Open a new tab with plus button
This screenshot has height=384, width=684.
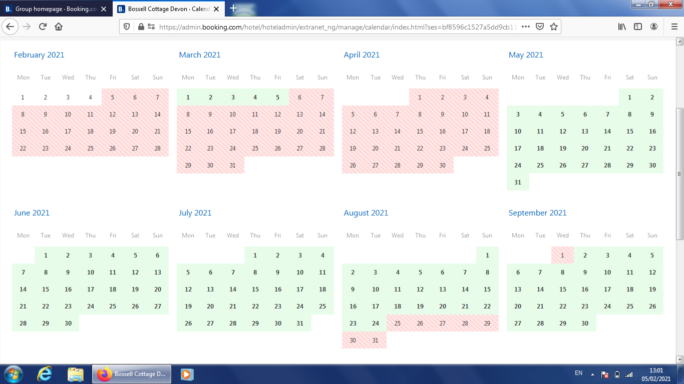[233, 8]
